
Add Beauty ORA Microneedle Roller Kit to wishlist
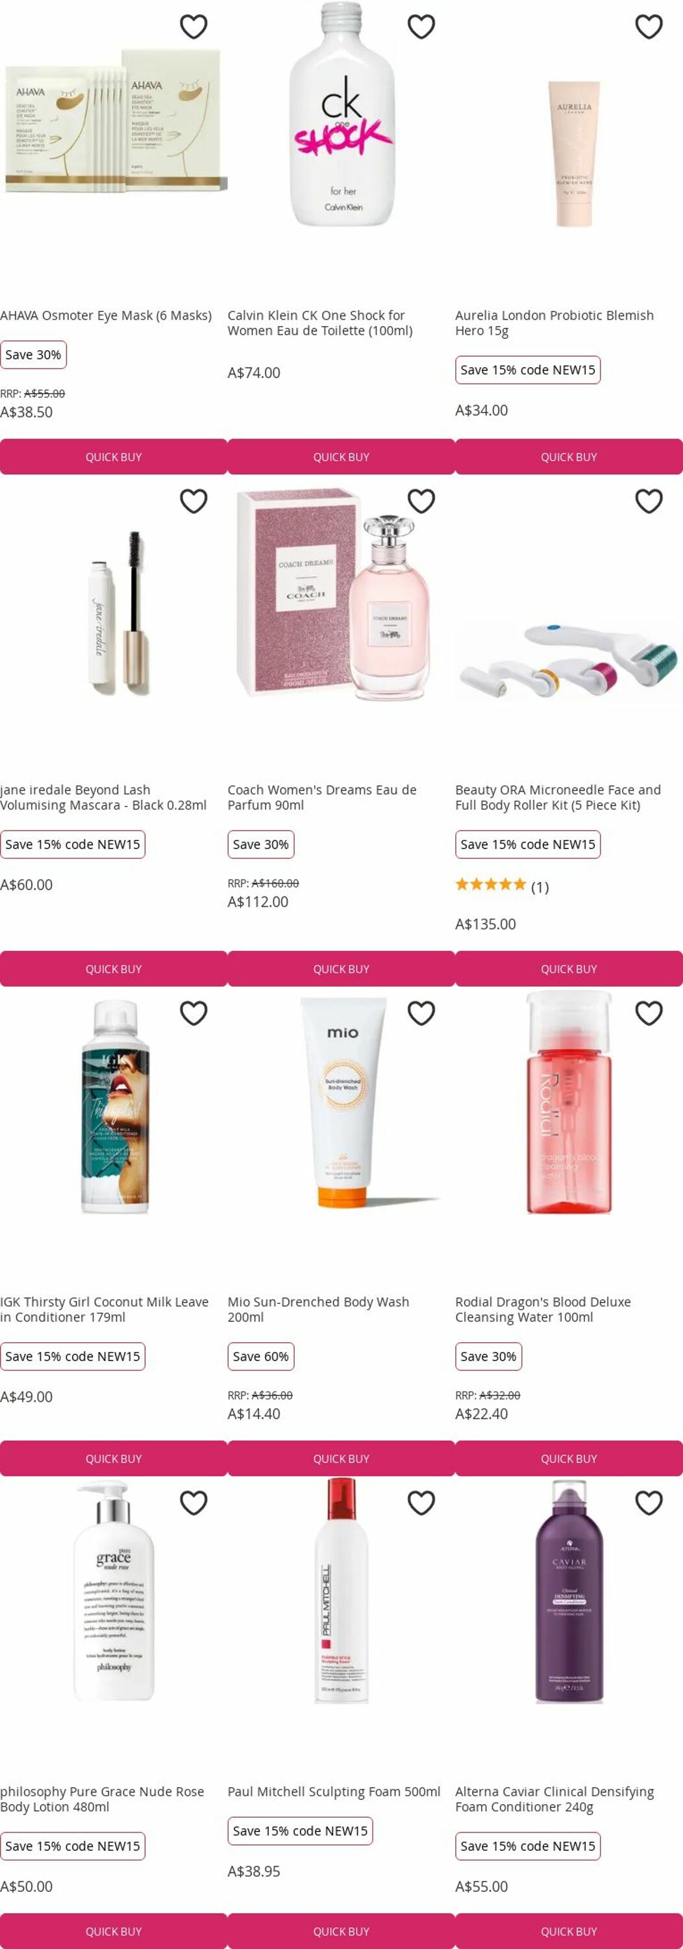coord(649,501)
